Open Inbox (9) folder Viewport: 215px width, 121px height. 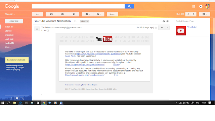(9, 27)
